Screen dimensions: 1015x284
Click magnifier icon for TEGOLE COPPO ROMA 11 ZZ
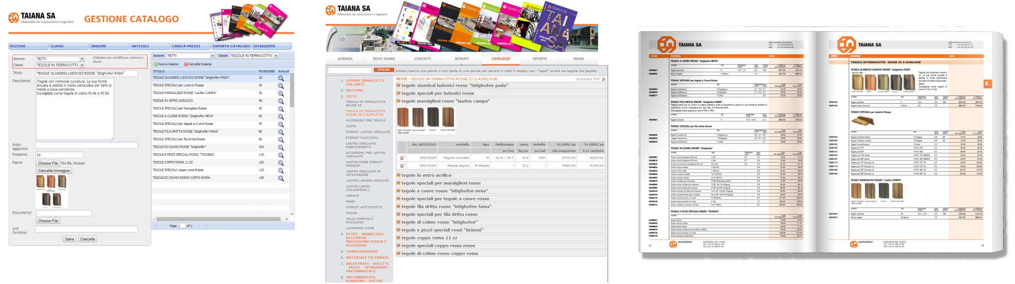(281, 163)
